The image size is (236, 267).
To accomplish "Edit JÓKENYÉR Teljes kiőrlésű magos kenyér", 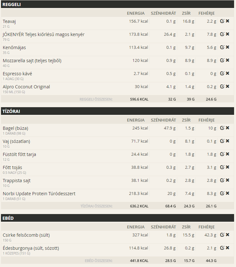I will click(222, 34).
